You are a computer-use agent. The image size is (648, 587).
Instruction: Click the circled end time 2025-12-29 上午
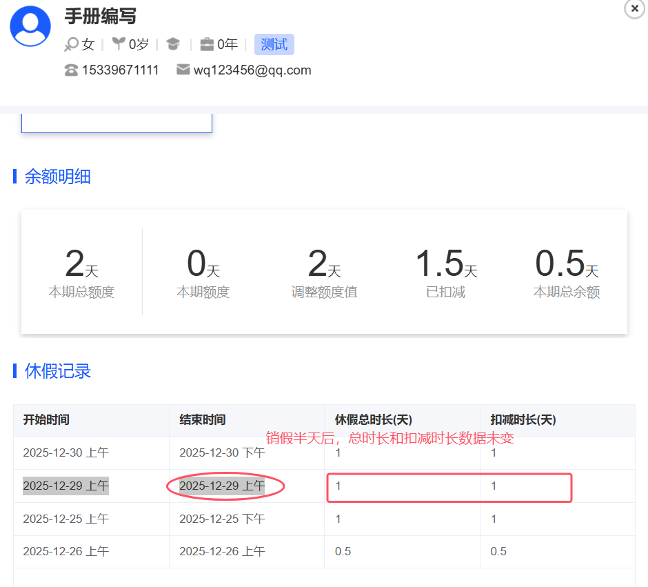pyautogui.click(x=222, y=486)
